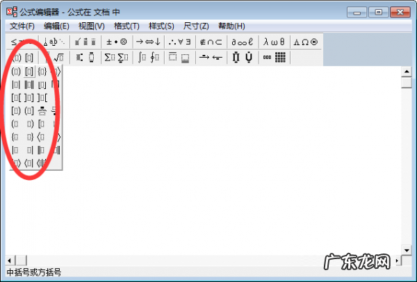Open the miscellaneous symbols palette with ∂∞

(x=243, y=42)
